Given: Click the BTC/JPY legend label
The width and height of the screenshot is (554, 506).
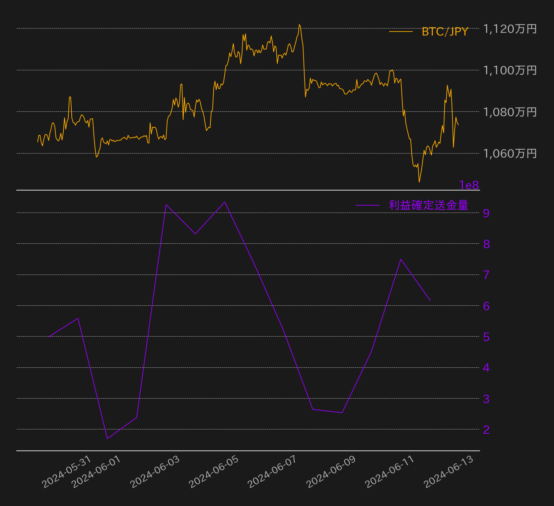Looking at the screenshot, I should coord(445,32).
